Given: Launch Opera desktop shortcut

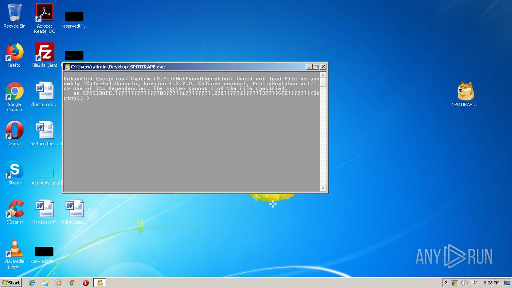Looking at the screenshot, I should tap(14, 134).
